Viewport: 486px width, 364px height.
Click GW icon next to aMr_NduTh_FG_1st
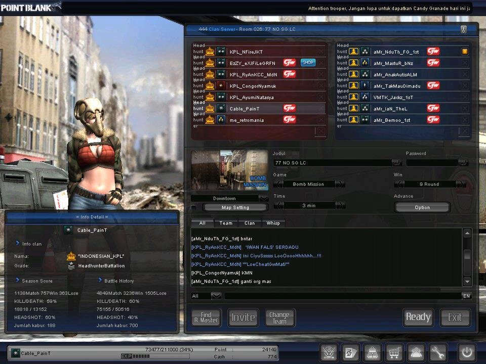[x=433, y=52]
